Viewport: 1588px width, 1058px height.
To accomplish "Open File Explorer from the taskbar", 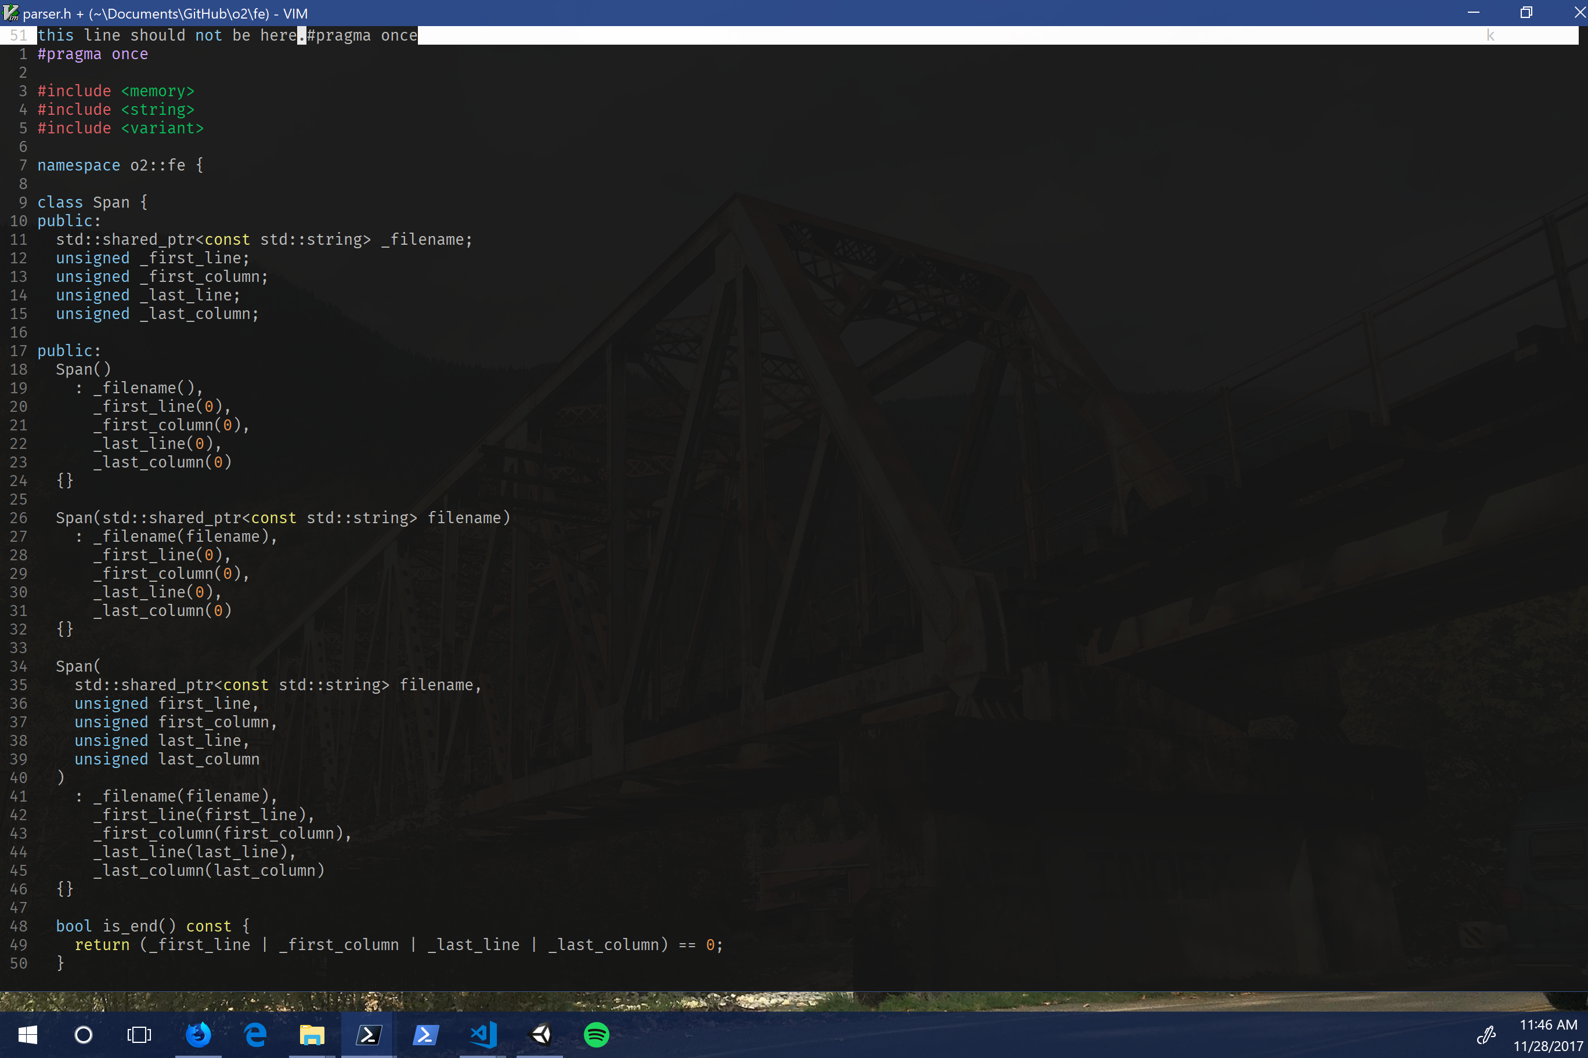I will pyautogui.click(x=312, y=1034).
